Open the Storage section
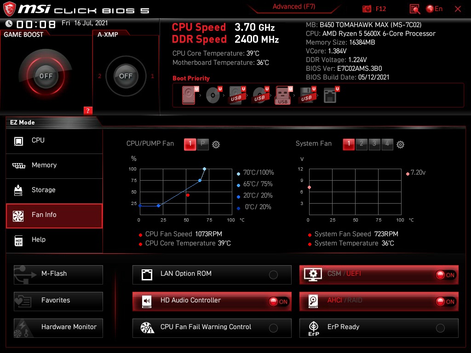471x353 pixels. [x=54, y=190]
